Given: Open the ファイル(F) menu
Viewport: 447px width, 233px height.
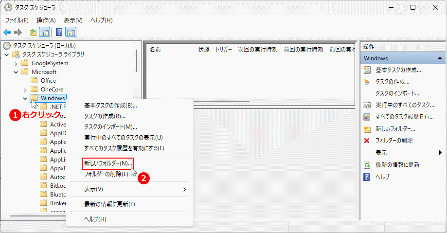Looking at the screenshot, I should click(17, 20).
